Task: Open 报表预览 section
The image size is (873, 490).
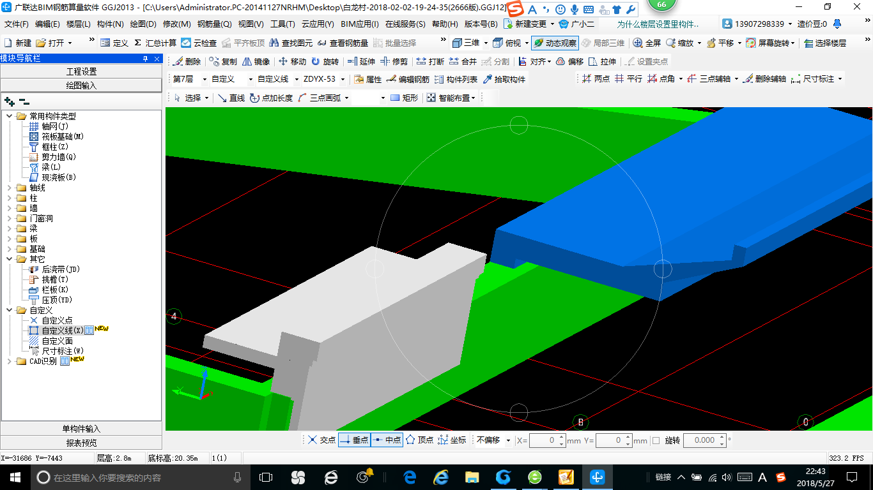Action: click(81, 442)
